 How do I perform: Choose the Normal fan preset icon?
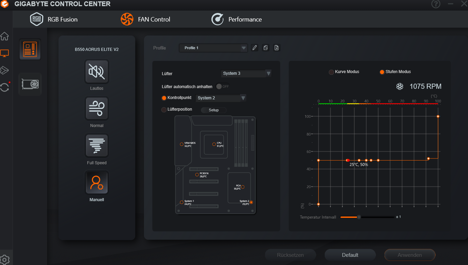click(x=97, y=109)
